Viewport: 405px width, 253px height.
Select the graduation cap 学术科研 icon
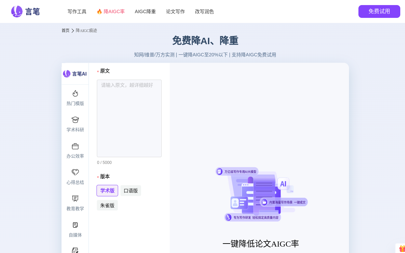click(x=75, y=120)
